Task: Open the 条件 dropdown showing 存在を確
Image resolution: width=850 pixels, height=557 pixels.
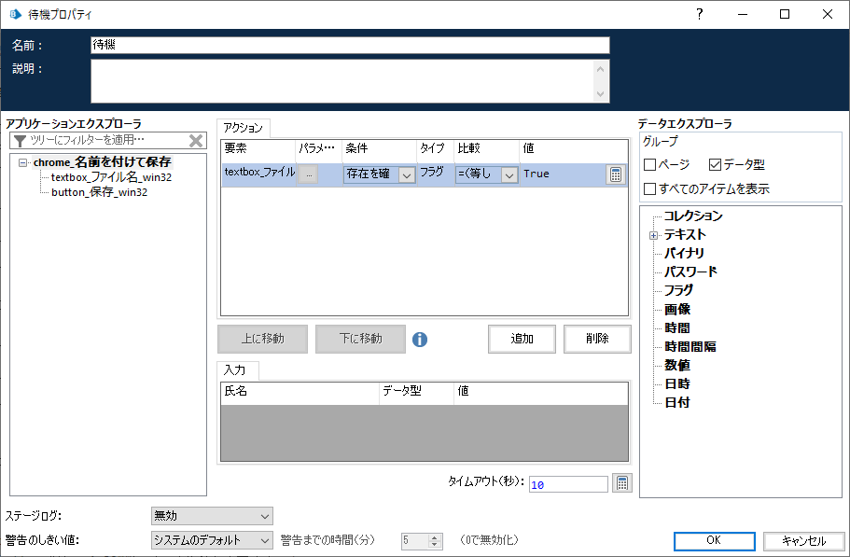Action: click(380, 174)
